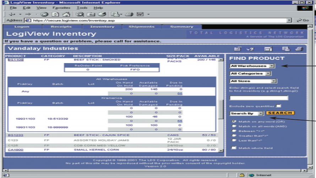Screen dimensions: 316x178
Task: Stop page loading with the Stop icon
Action: [x=44, y=14]
